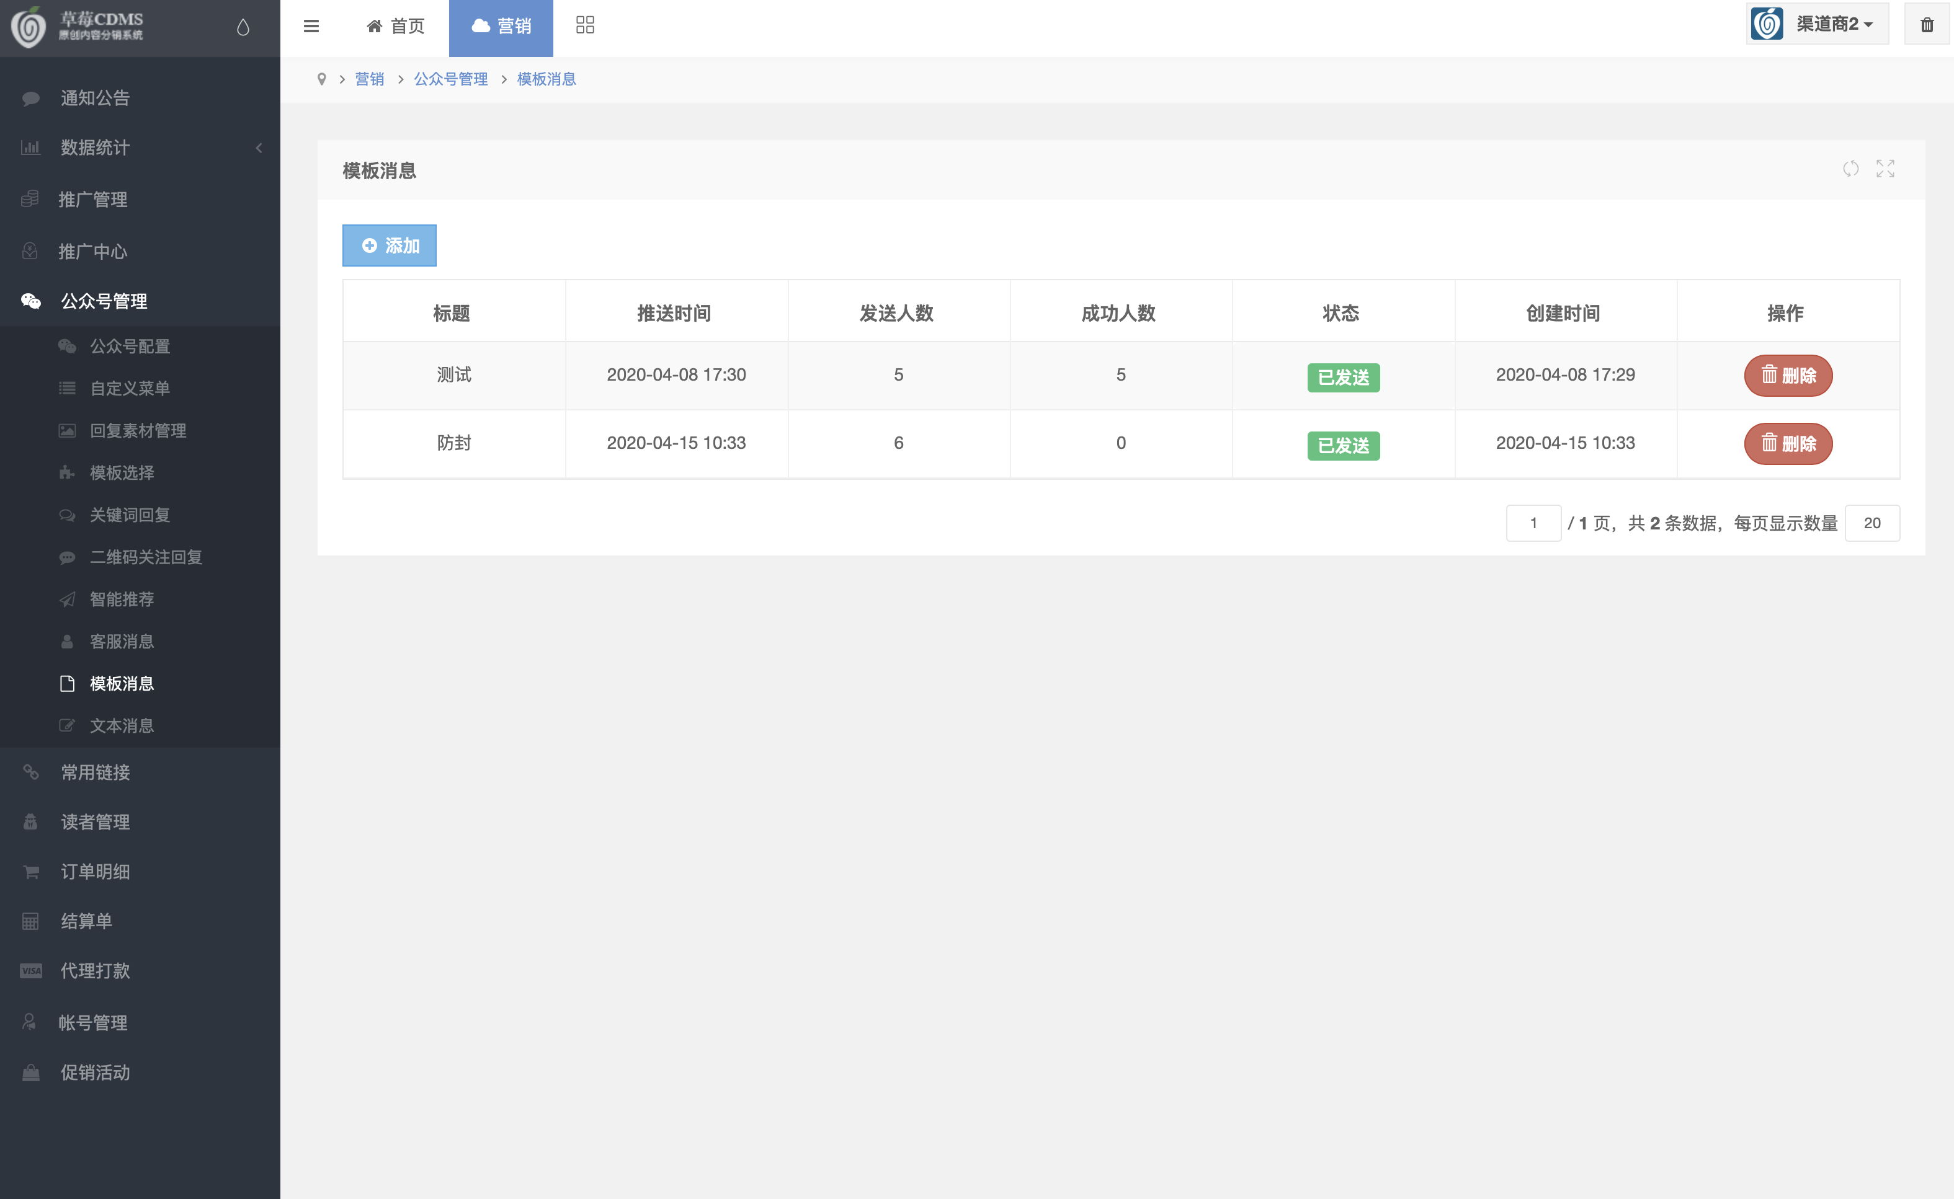1954x1199 pixels.
Task: Refresh the 模板消息 panel
Action: pyautogui.click(x=1851, y=169)
